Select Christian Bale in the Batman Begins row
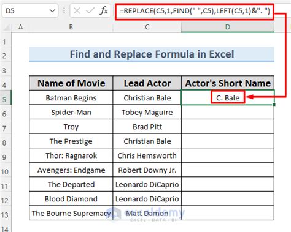The width and height of the screenshot is (291, 232). [x=147, y=98]
